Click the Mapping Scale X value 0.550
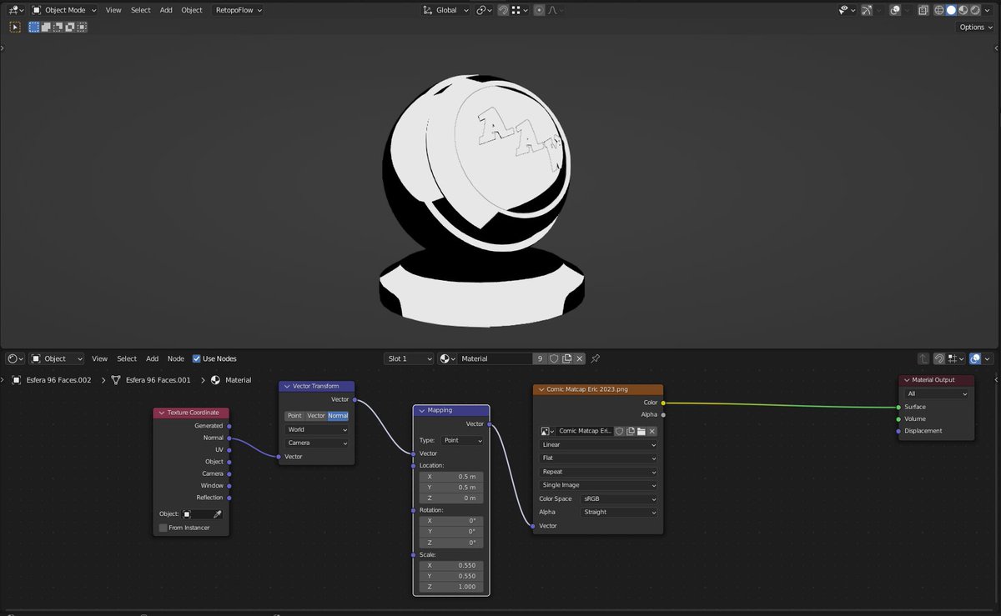This screenshot has height=616, width=1001. coord(451,565)
